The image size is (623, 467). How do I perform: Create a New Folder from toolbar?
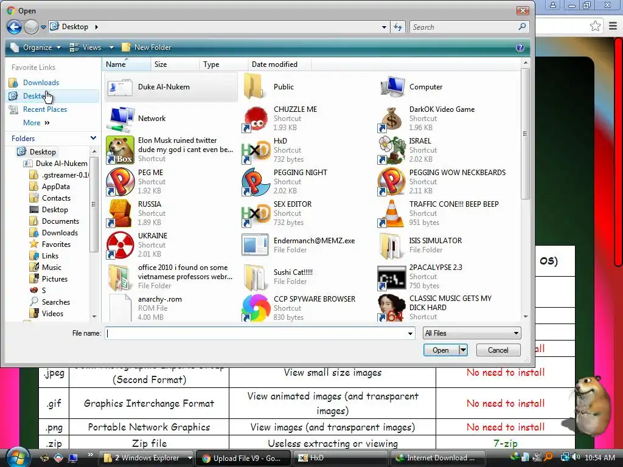147,47
